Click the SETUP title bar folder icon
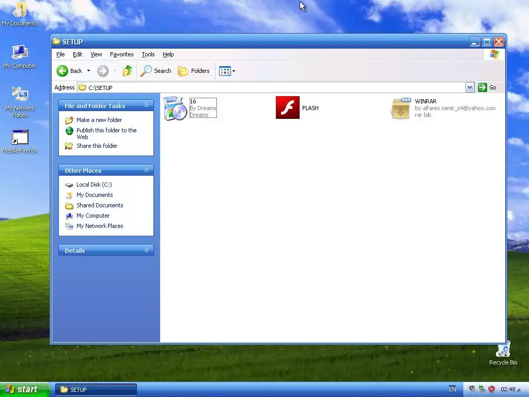 pyautogui.click(x=57, y=41)
